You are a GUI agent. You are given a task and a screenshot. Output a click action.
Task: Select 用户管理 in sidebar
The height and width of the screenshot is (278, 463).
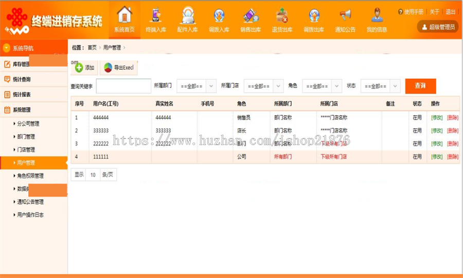(33, 163)
